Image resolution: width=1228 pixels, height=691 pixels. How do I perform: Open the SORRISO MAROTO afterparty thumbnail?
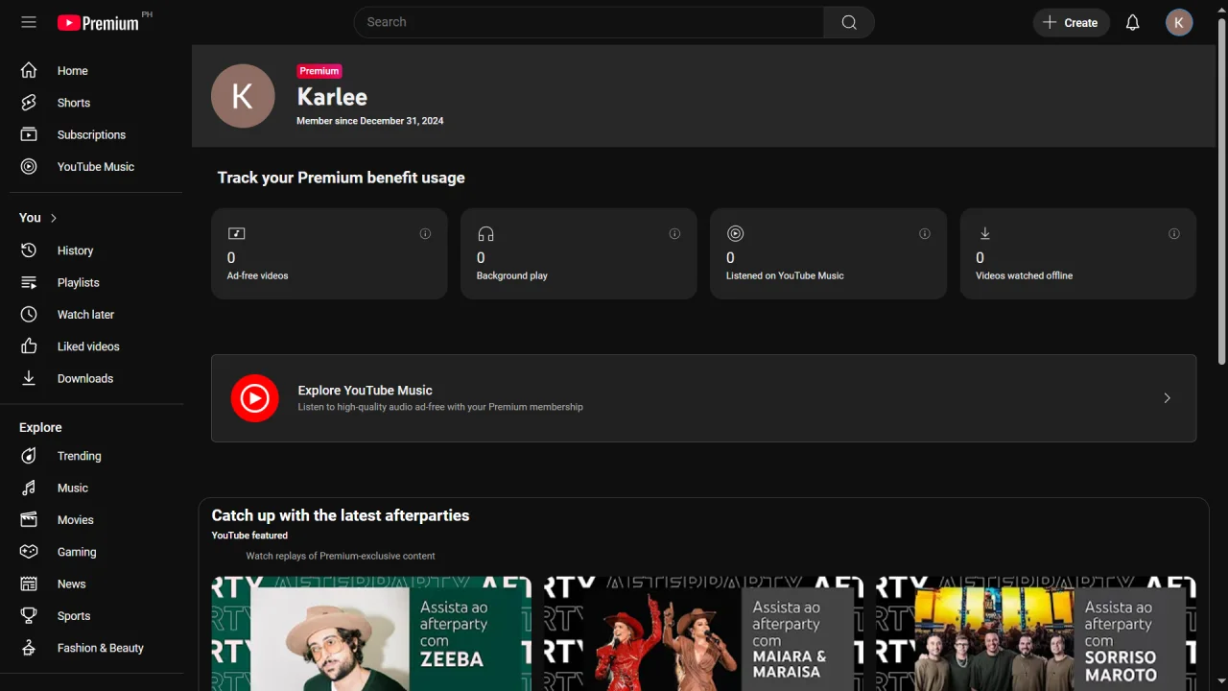pos(1036,633)
